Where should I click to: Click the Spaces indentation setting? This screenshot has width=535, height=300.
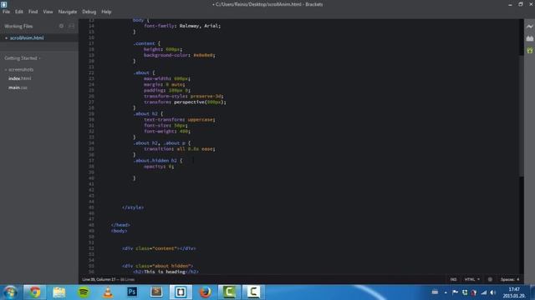(510, 279)
